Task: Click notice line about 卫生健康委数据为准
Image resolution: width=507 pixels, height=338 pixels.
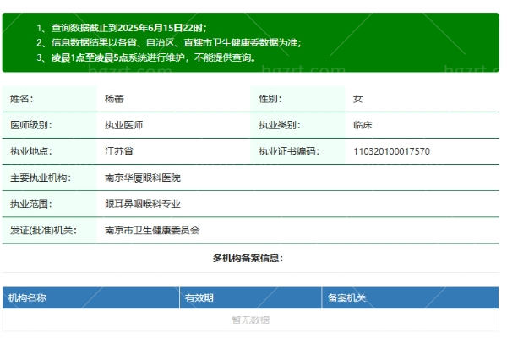Action: click(169, 42)
